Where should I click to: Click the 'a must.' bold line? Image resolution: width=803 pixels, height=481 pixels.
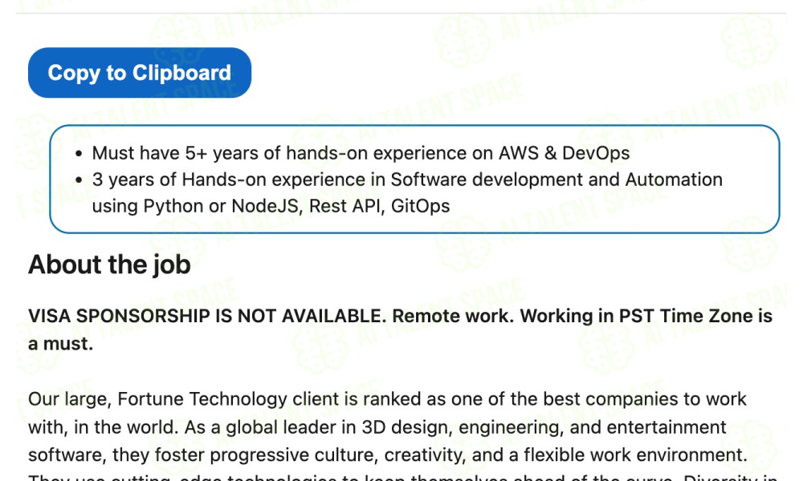click(x=61, y=343)
